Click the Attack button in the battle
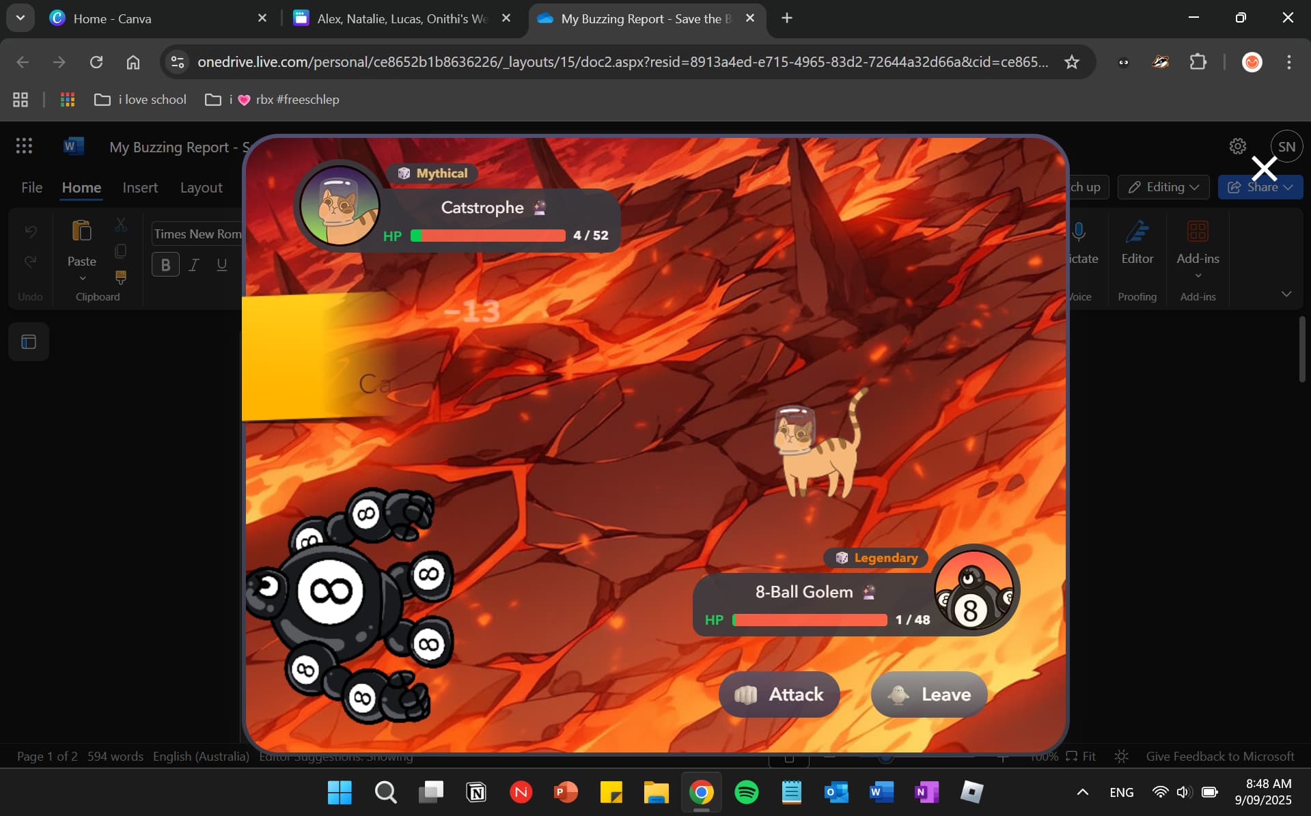Viewport: 1311px width, 816px height. tap(779, 694)
